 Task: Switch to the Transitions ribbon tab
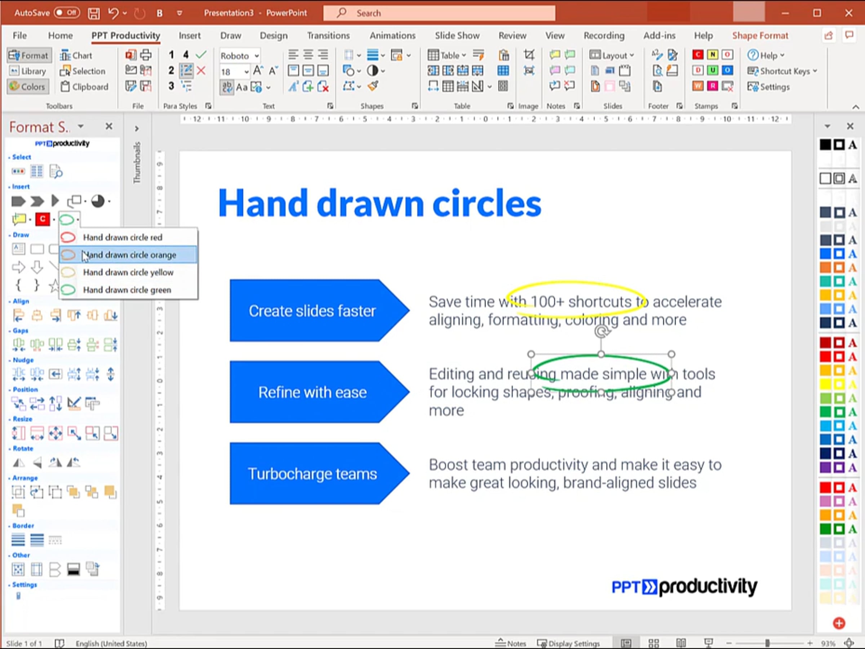point(328,36)
